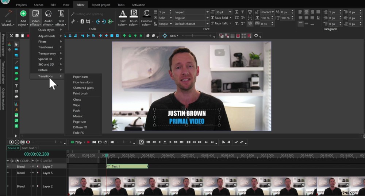Select the crop tool in Tools

pos(88,22)
